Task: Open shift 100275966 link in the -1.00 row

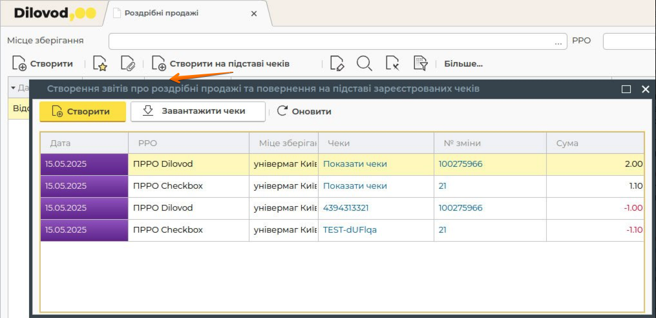Action: click(460, 208)
